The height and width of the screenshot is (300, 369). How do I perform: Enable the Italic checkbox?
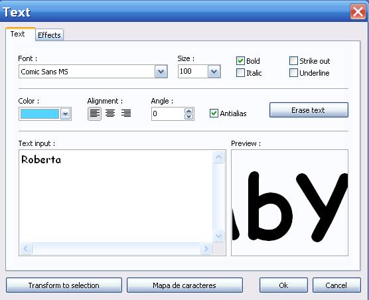pyautogui.click(x=240, y=73)
